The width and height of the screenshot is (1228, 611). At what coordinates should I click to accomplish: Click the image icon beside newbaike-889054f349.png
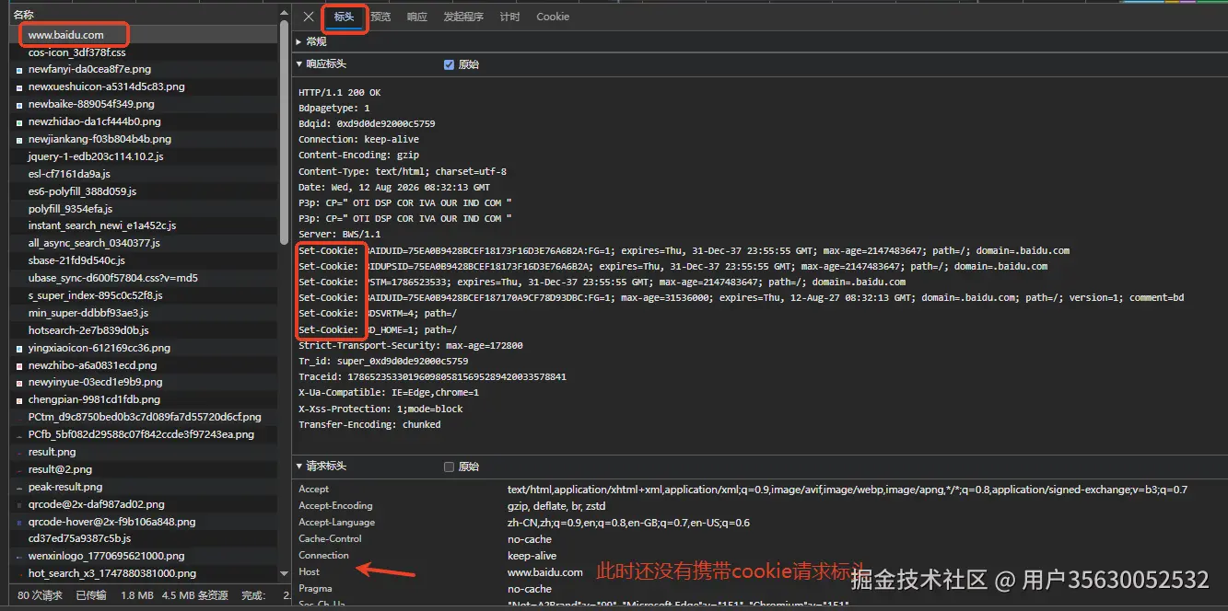click(19, 105)
